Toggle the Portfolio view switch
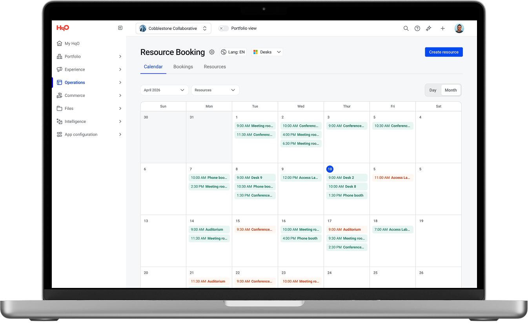The width and height of the screenshot is (528, 324). tap(224, 28)
